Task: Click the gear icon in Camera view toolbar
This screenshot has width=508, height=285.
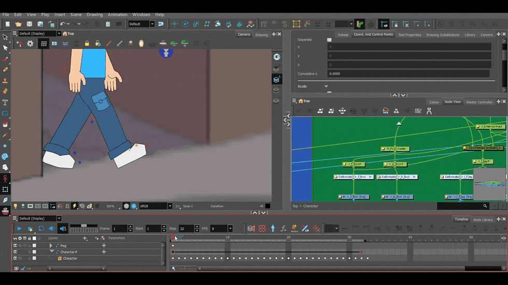Action: [30, 43]
